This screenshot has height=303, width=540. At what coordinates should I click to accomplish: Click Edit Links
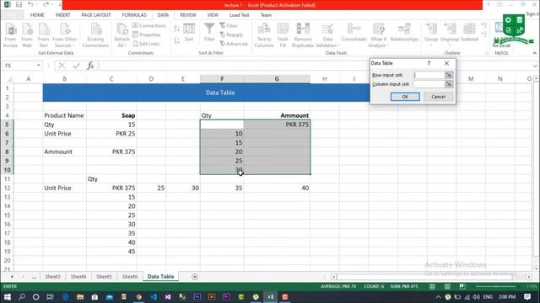pos(146,44)
